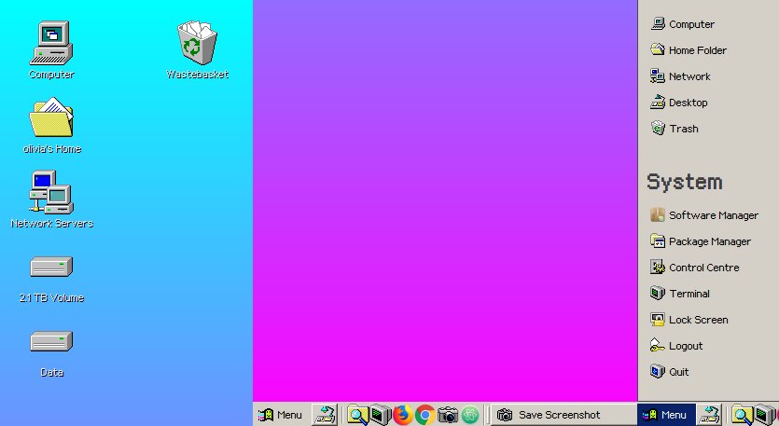
Task: Launch the Atom editor icon in taskbar
Action: tap(470, 415)
